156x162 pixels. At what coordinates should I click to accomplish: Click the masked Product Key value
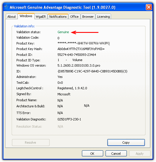(83, 43)
